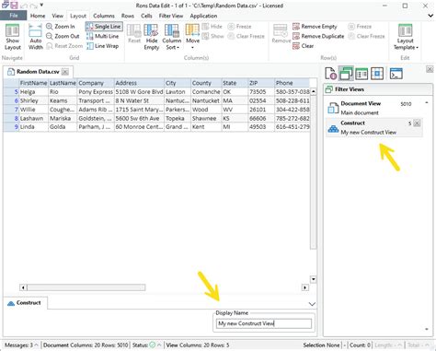Collapse the ribbon with chevron
This screenshot has width=436, height=351.
click(430, 16)
